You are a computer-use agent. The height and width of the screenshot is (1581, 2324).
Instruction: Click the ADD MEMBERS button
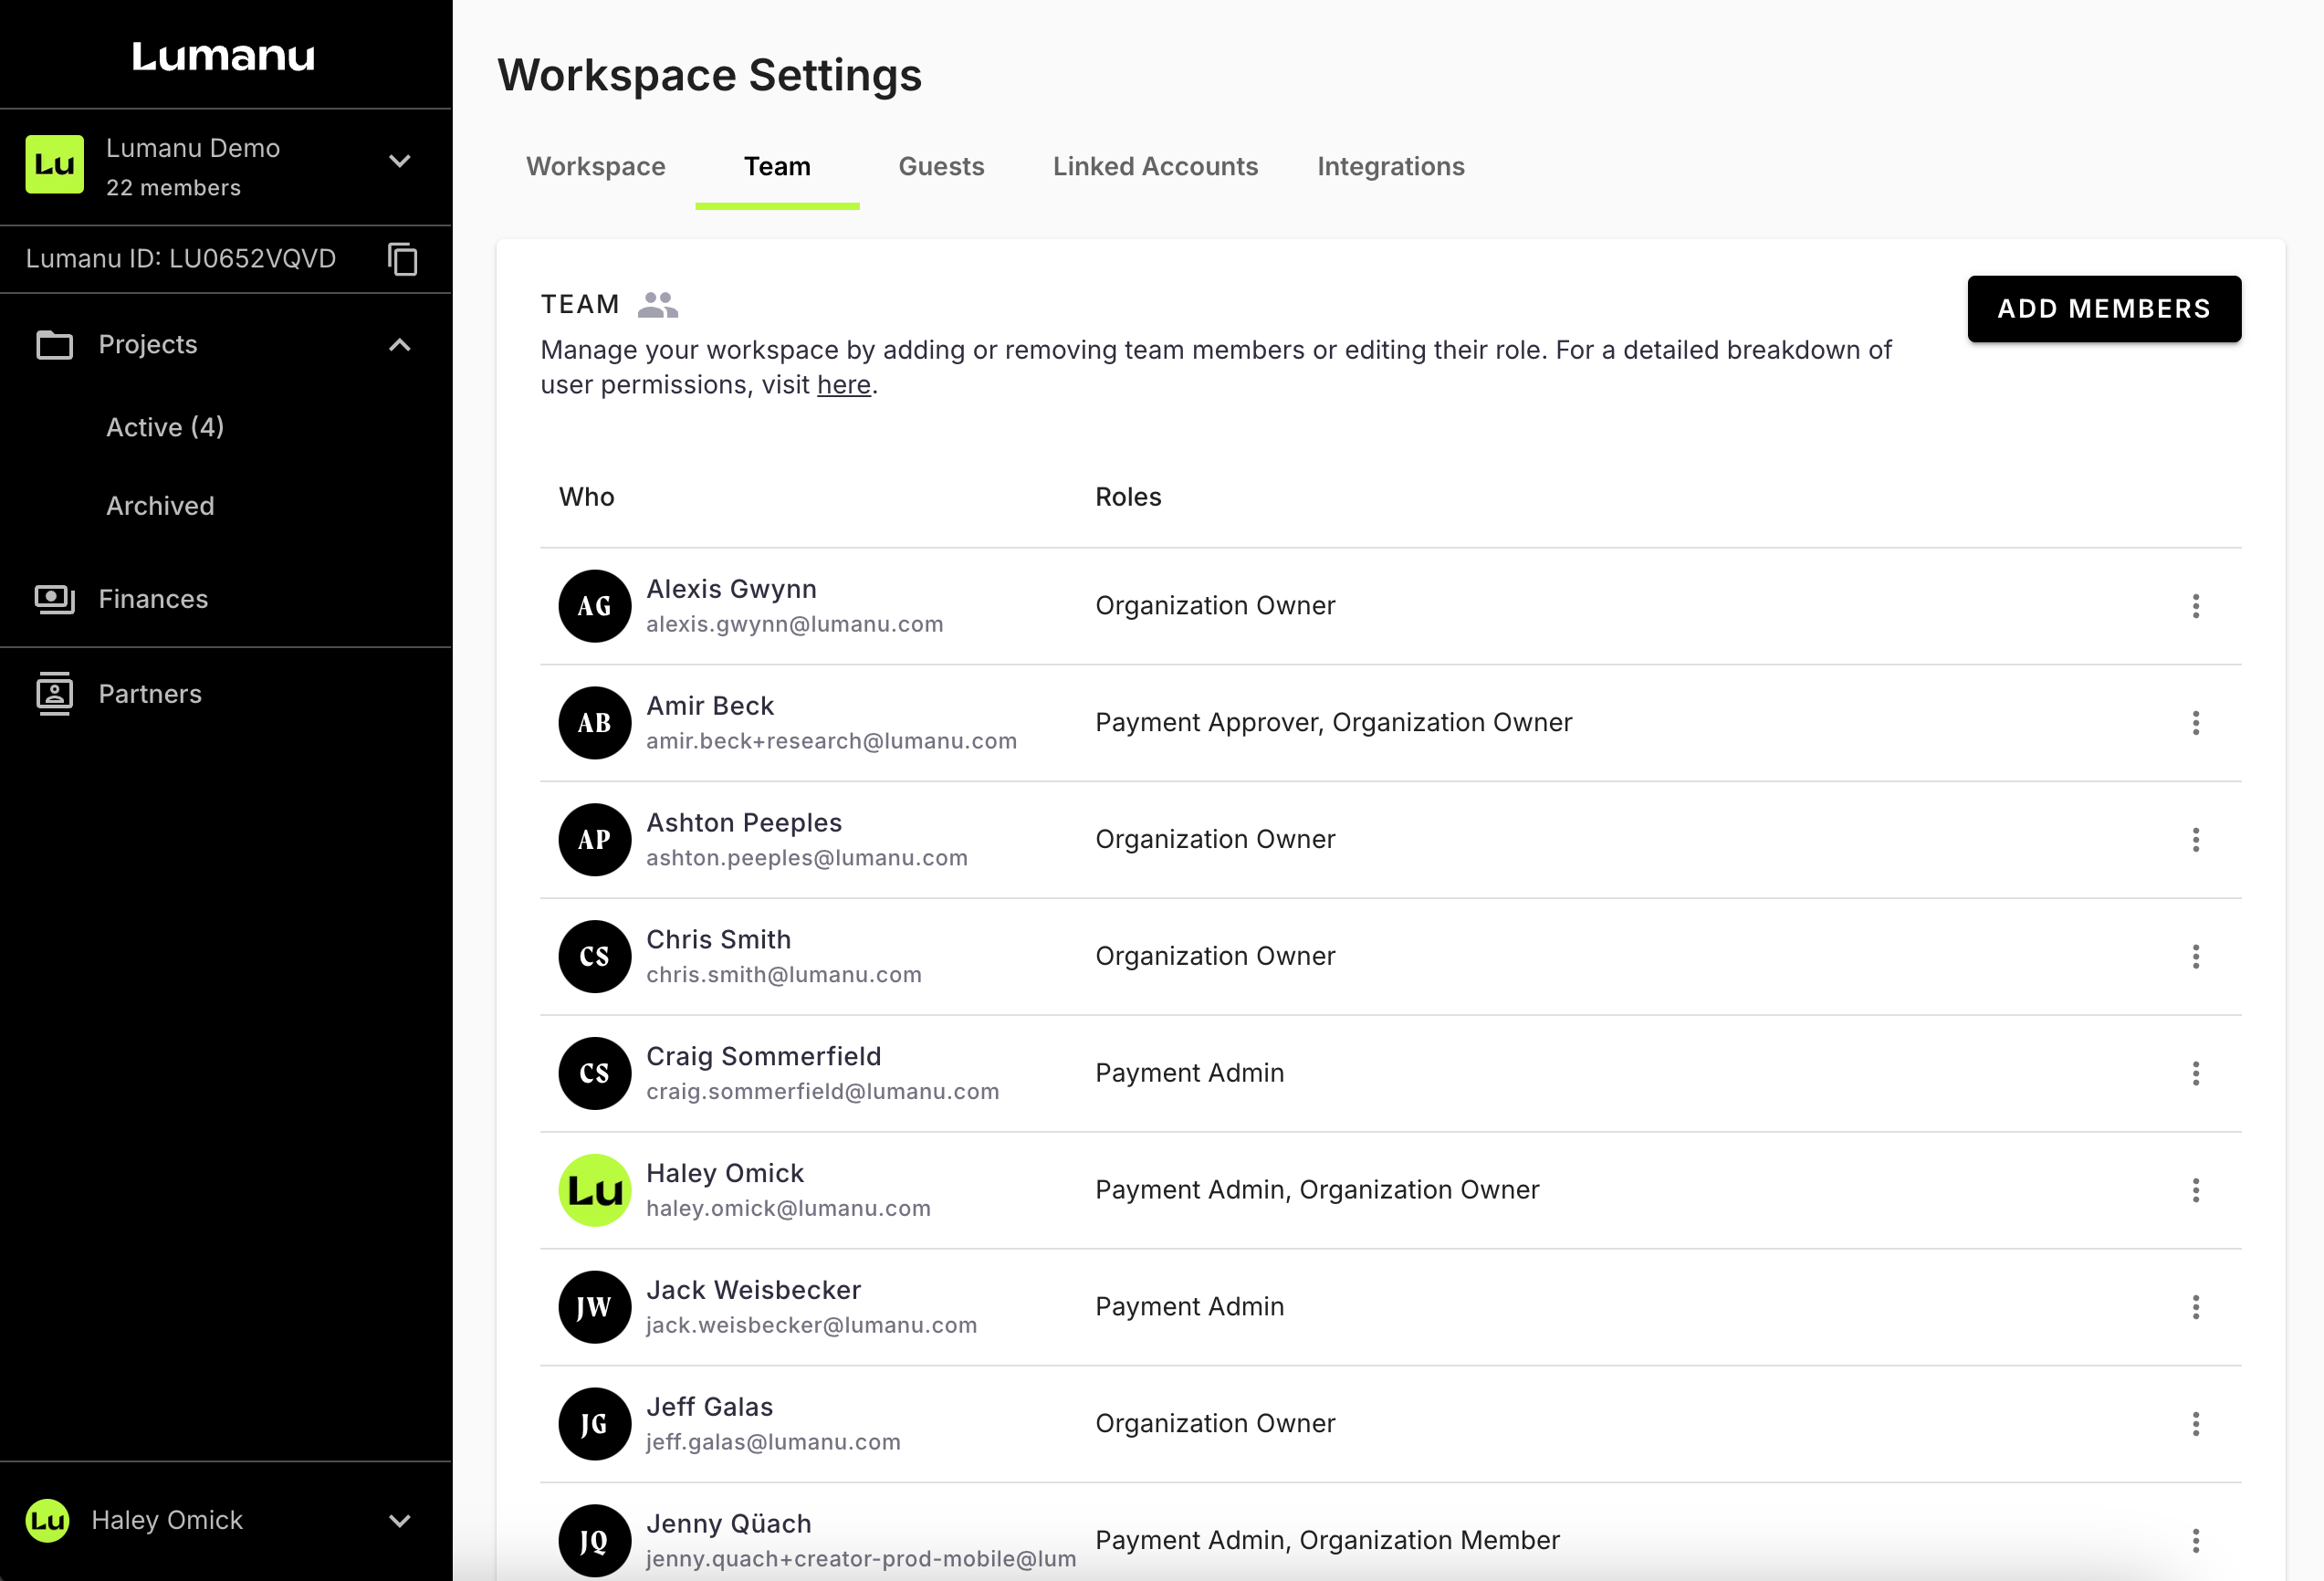coord(2103,309)
